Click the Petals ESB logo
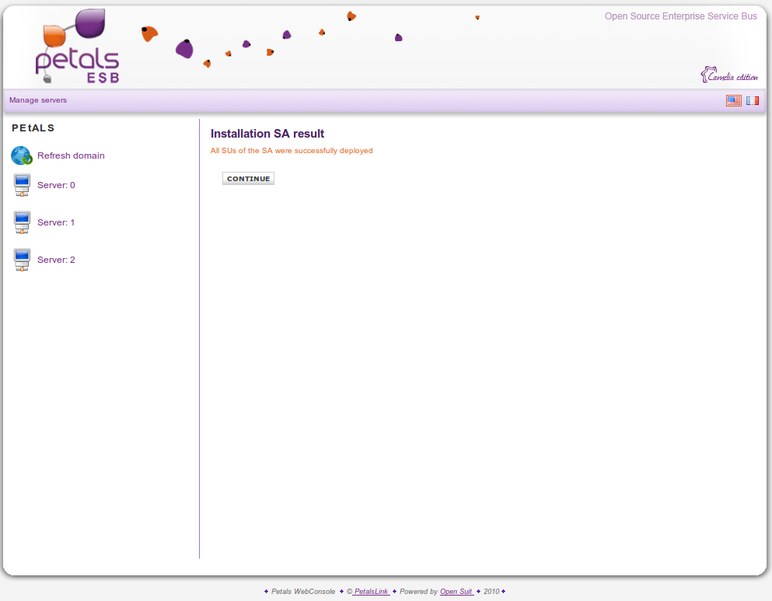Screen dimensions: 772x601 click(78, 47)
